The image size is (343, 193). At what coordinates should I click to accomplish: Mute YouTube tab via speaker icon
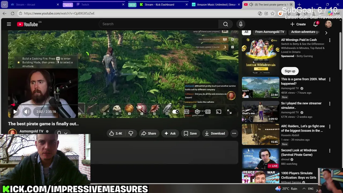coord(251,5)
